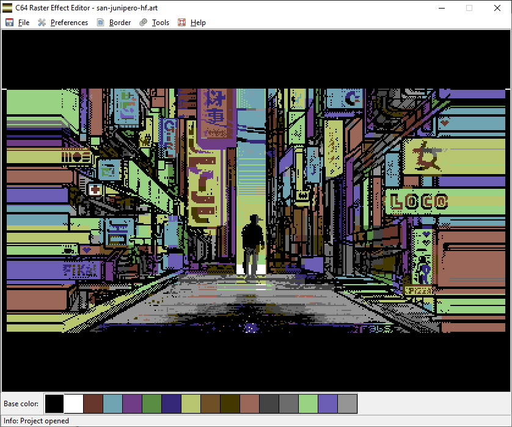The height and width of the screenshot is (427, 512).
Task: Click the document Border icon
Action: pos(101,22)
